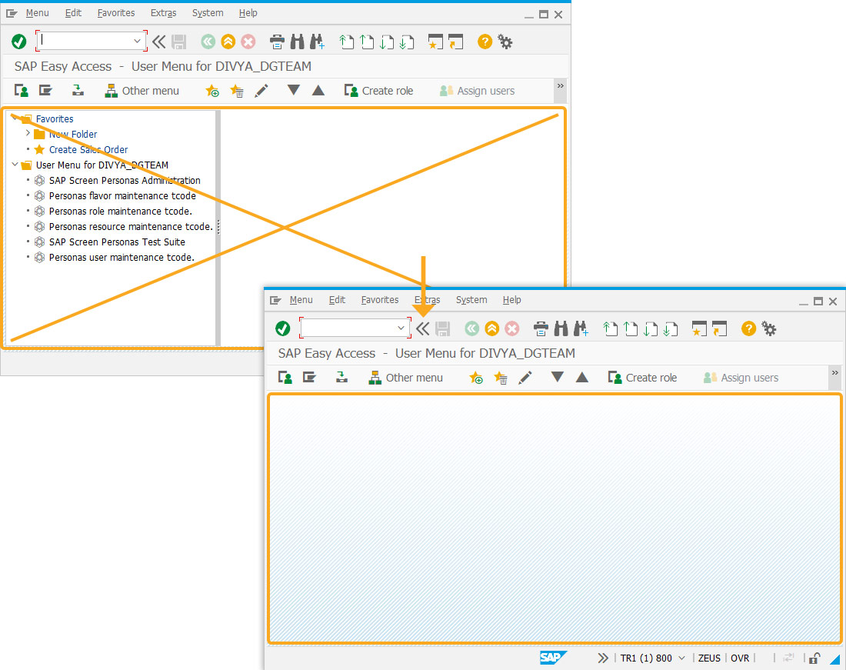Click Other menu button in lower window
The width and height of the screenshot is (846, 670).
406,378
